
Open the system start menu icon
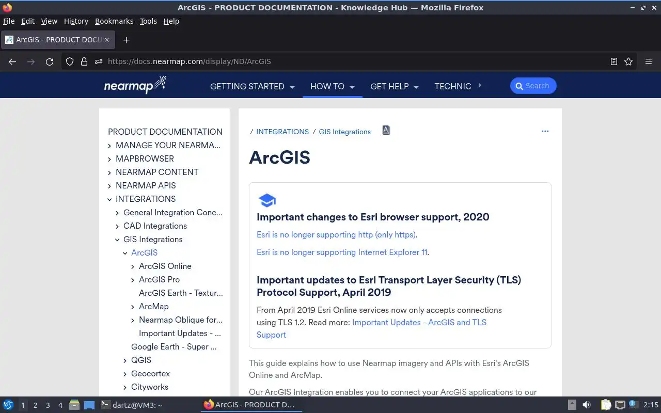coord(8,405)
